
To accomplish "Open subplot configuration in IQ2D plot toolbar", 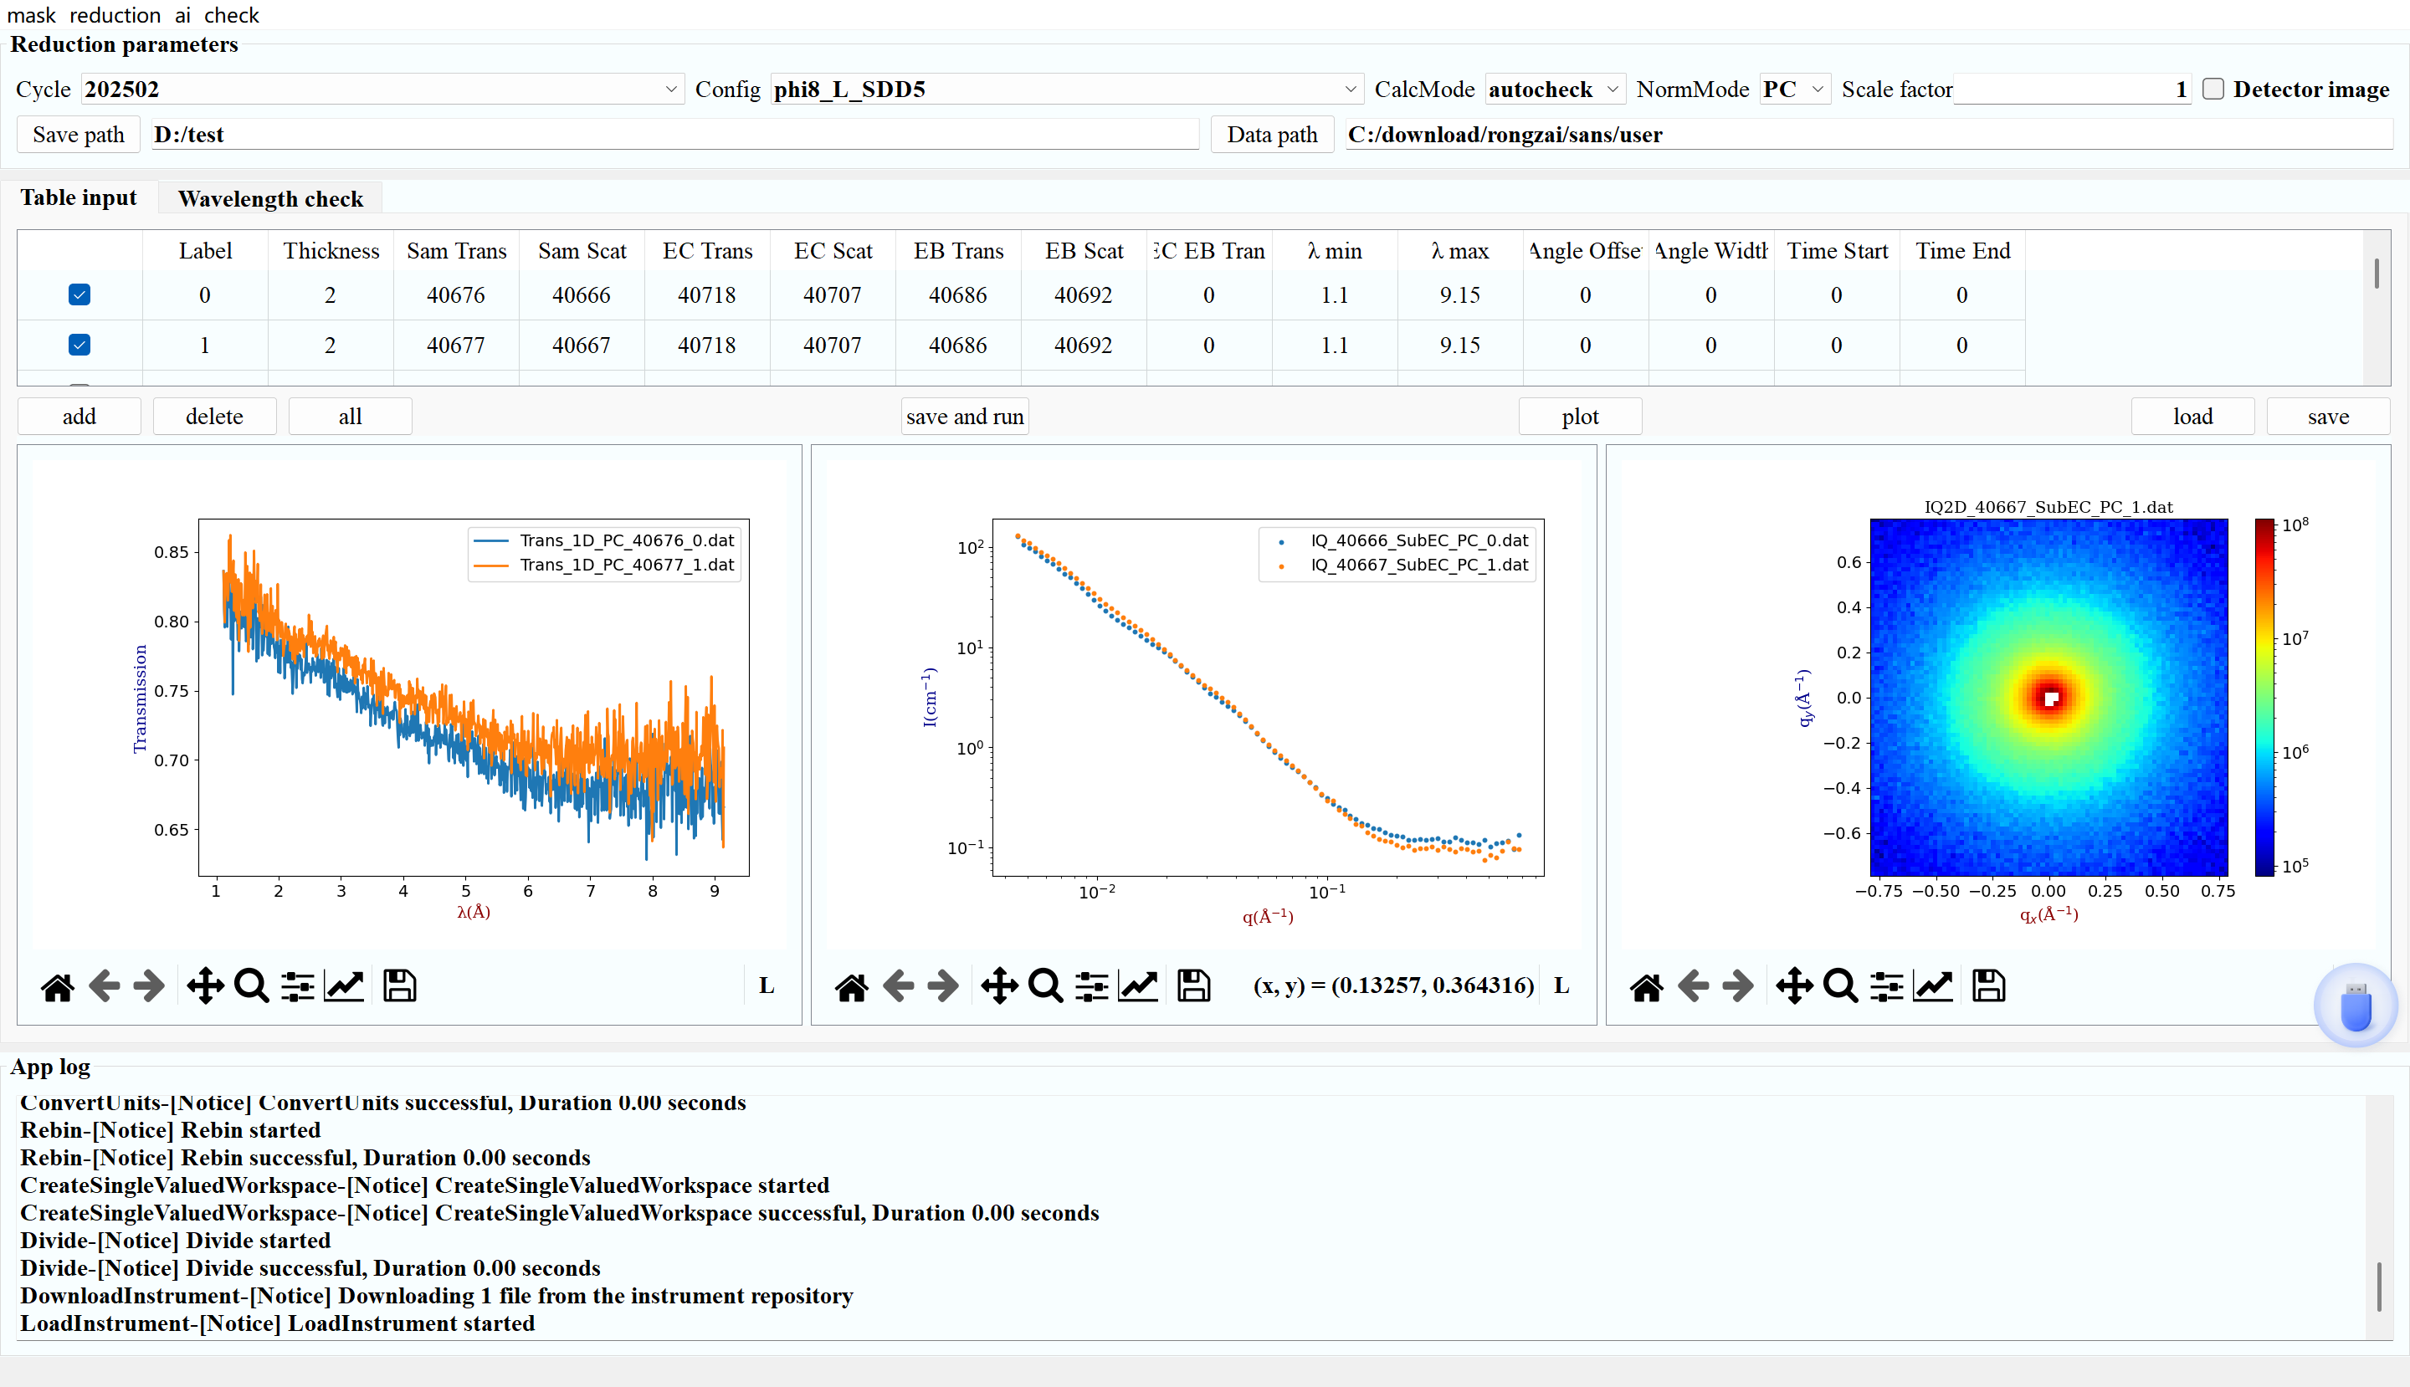I will (x=1887, y=986).
